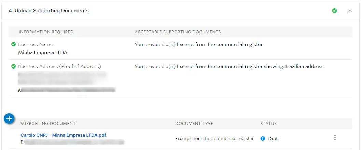Click the Information Required column header
The height and width of the screenshot is (150, 361).
46,32
